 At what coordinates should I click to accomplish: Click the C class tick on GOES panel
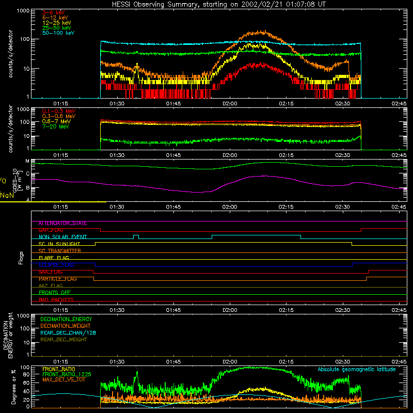click(x=28, y=173)
